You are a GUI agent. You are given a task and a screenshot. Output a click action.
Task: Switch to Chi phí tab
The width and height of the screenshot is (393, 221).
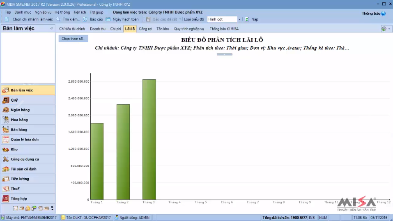115,29
